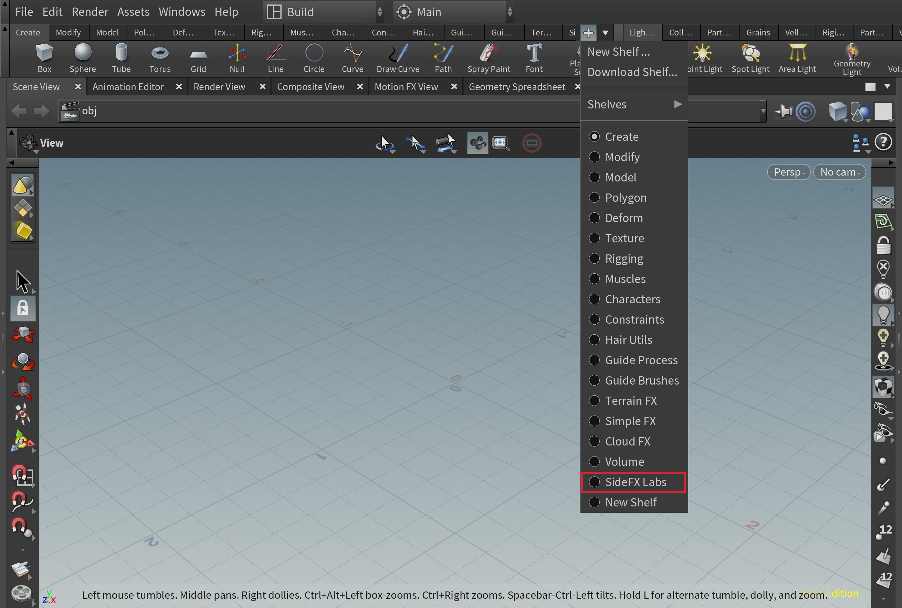Screen dimensions: 902x608
Task: Expand the Shelves submenu
Action: [x=634, y=104]
